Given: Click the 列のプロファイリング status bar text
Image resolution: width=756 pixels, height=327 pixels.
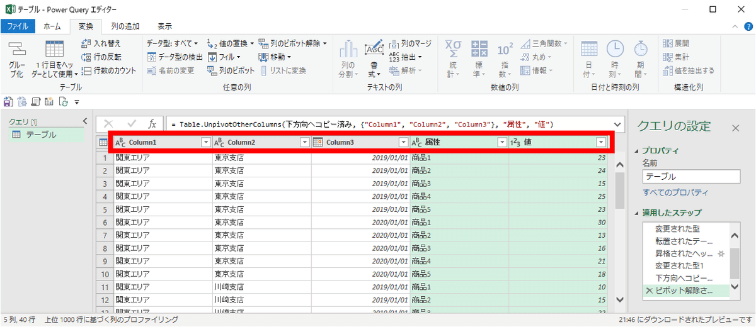Looking at the screenshot, I should click(111, 320).
